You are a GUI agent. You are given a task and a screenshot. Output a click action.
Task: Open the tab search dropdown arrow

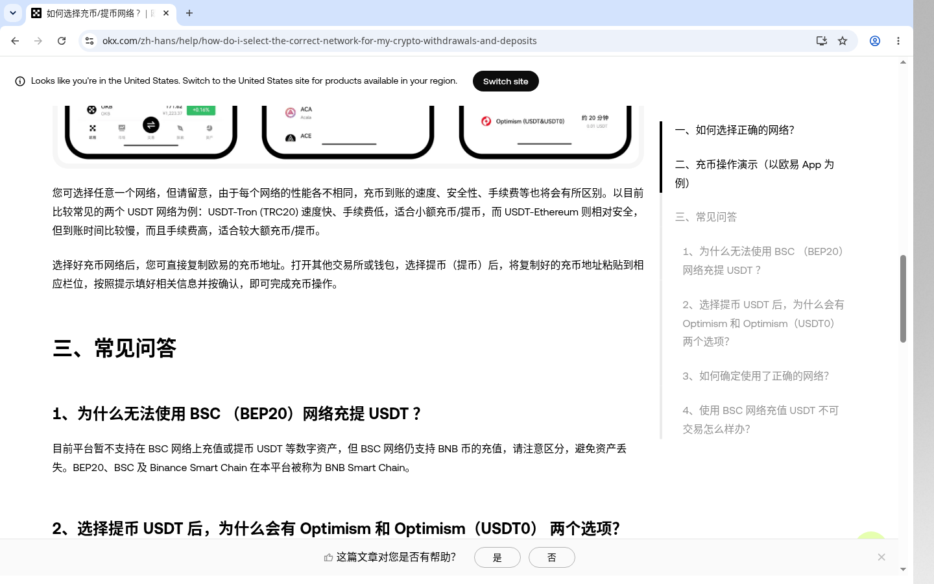point(13,13)
